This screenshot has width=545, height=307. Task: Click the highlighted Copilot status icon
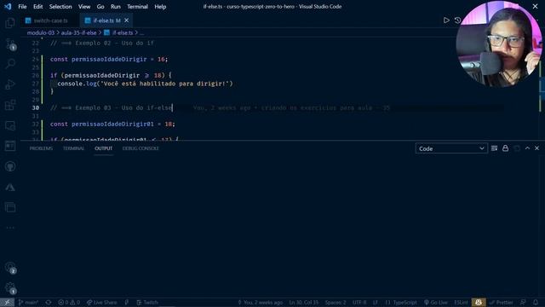479,303
